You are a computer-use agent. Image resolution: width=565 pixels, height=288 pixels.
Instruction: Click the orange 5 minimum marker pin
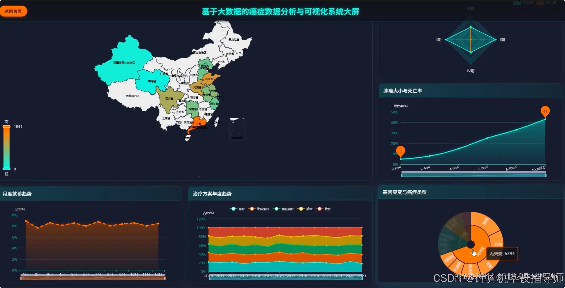point(400,151)
